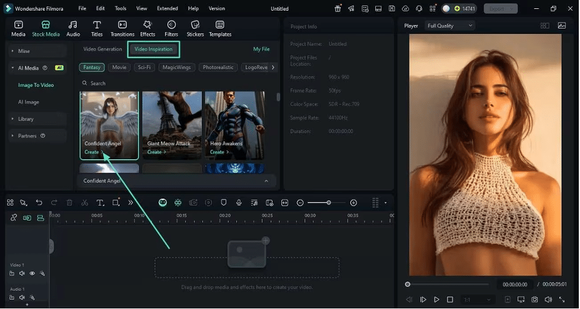Open the gift box icon in title bar
The height and width of the screenshot is (309, 580).
pyautogui.click(x=338, y=8)
